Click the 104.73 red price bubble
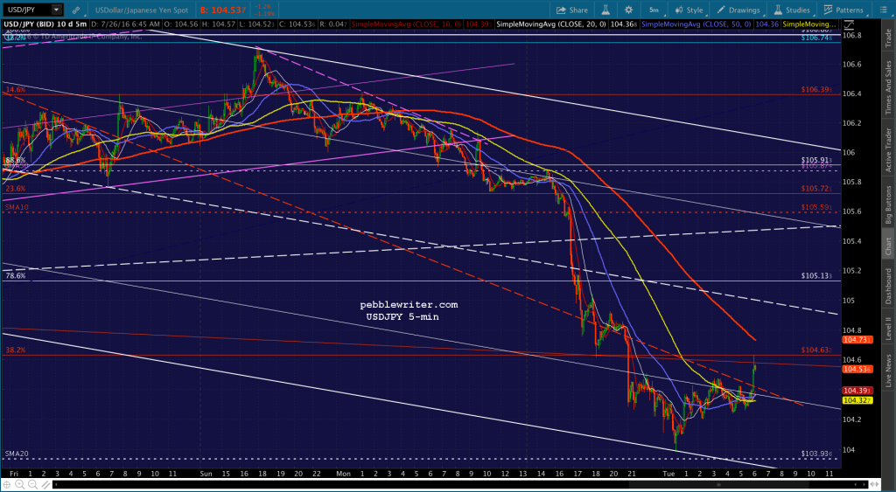Viewport: 896px width, 492px height. [857, 340]
